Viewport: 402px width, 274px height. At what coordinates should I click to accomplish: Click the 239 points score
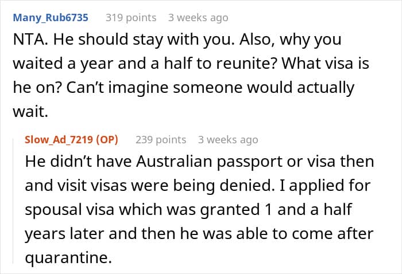(161, 139)
